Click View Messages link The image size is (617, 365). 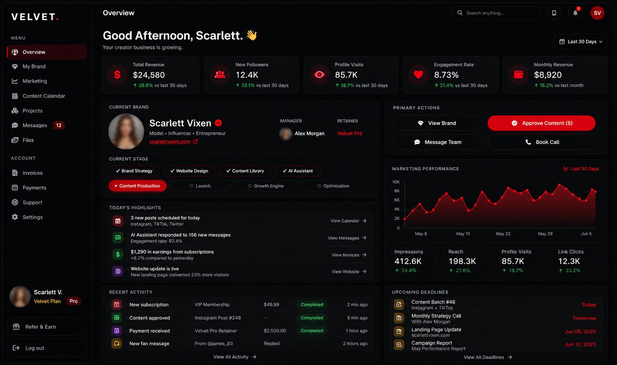347,238
